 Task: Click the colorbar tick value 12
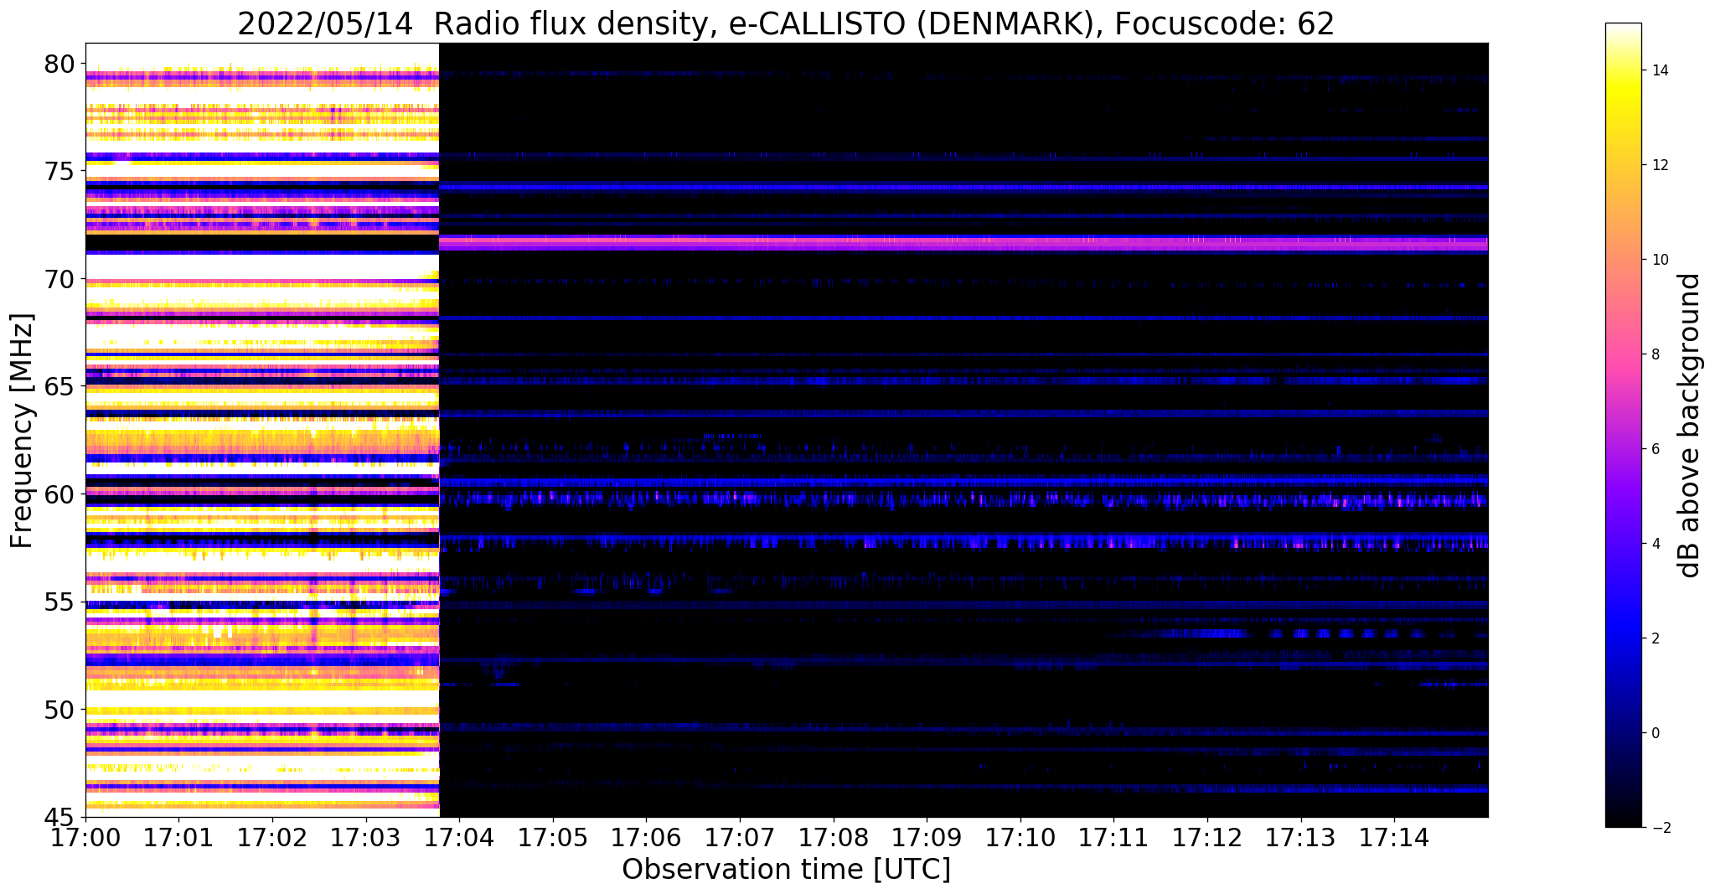click(1659, 165)
